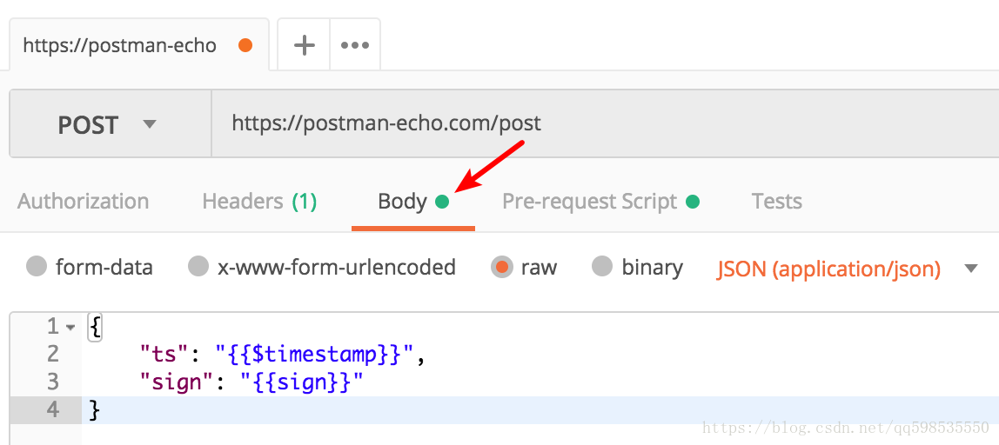The image size is (999, 445).
Task: Click the "sign" key in body editor
Action: click(178, 382)
